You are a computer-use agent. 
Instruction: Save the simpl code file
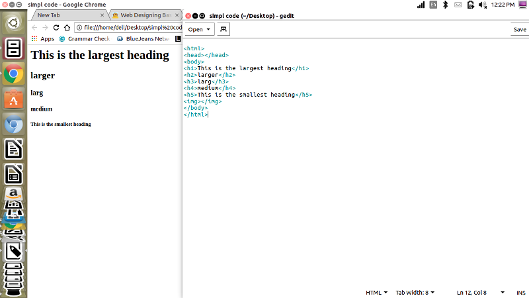click(520, 29)
